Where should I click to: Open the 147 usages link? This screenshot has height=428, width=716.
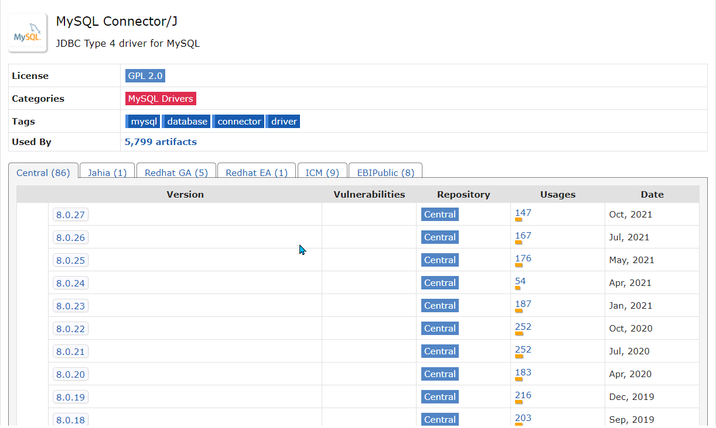(523, 213)
